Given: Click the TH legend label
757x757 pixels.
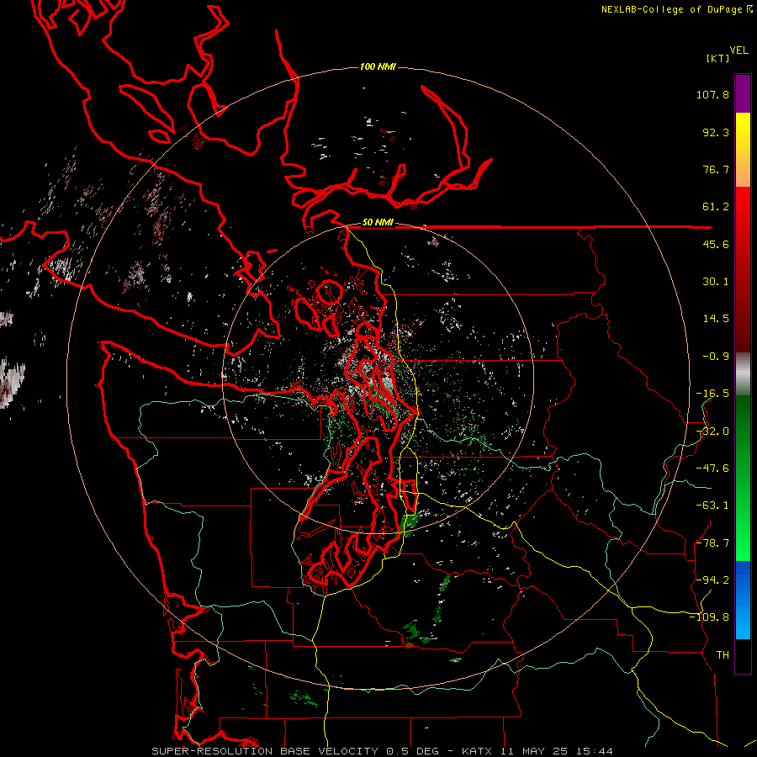Looking at the screenshot, I should (x=723, y=654).
